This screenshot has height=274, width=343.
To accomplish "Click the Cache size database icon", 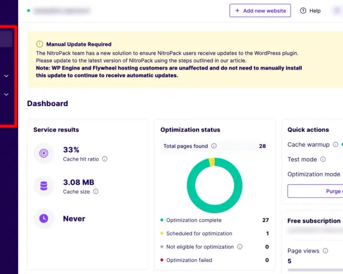I will click(x=44, y=186).
